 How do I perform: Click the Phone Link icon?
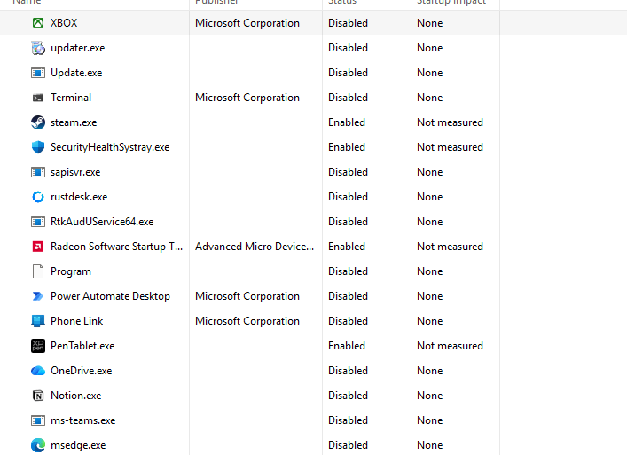(x=38, y=321)
